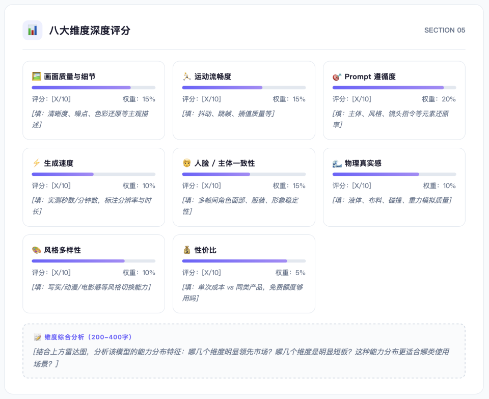This screenshot has height=399, width=489.
Task: Click the 人脸 / 主体一致性 progress bar
Action: click(x=244, y=174)
